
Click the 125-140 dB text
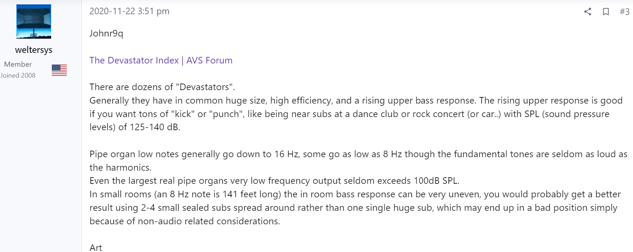click(155, 127)
